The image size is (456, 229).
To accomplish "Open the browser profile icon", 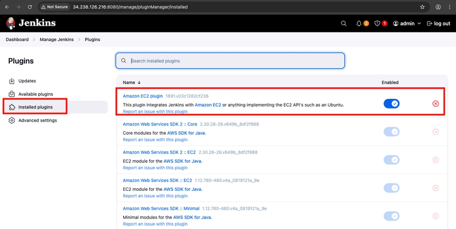I will [x=438, y=7].
